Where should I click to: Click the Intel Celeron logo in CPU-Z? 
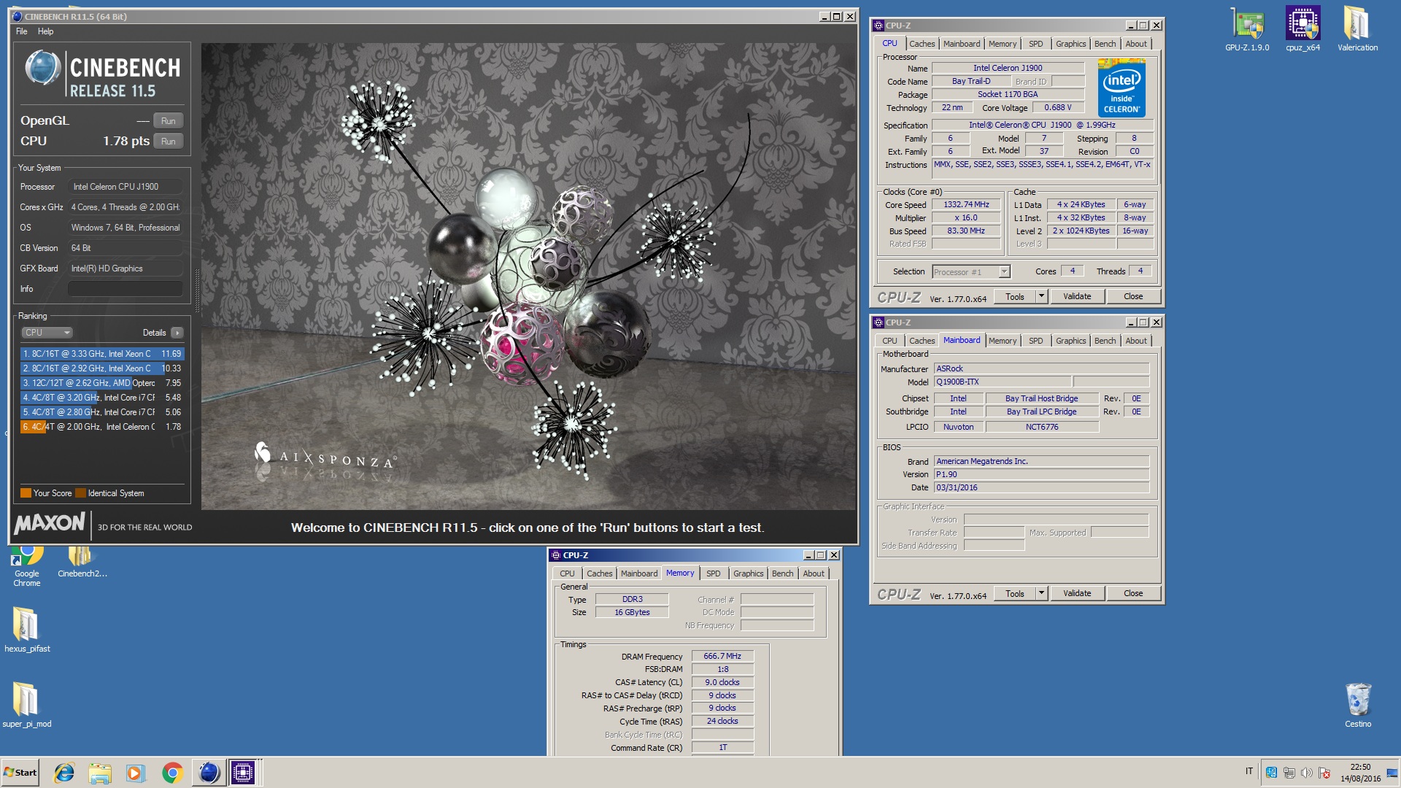pos(1122,89)
